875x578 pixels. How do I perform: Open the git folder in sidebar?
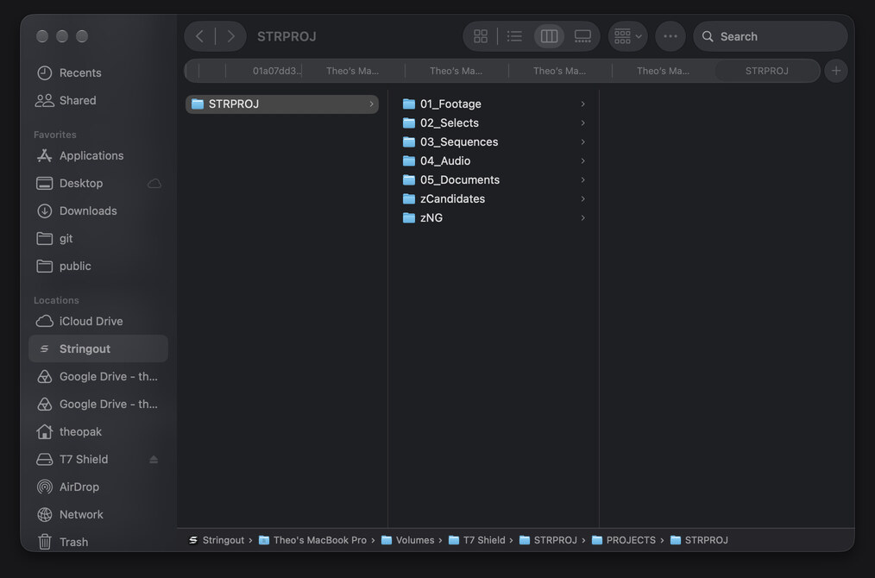point(98,238)
